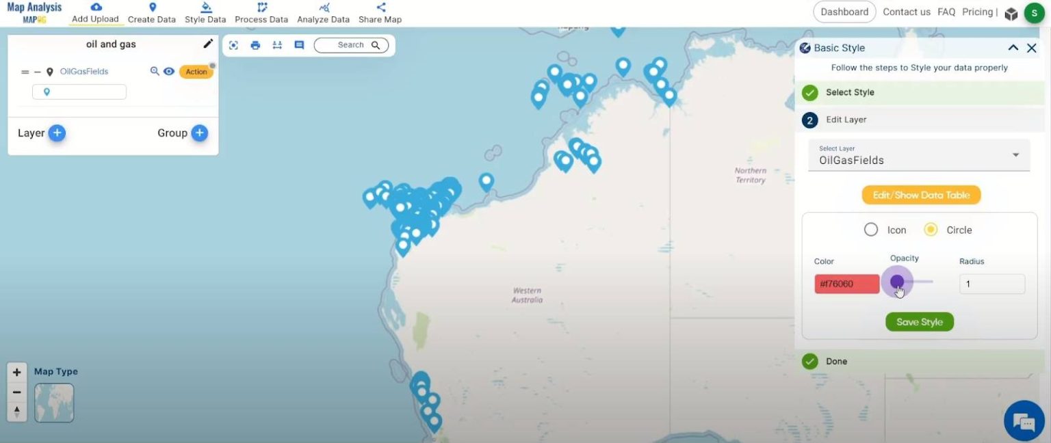
Task: Open the Select Layer dropdown
Action: [919, 155]
